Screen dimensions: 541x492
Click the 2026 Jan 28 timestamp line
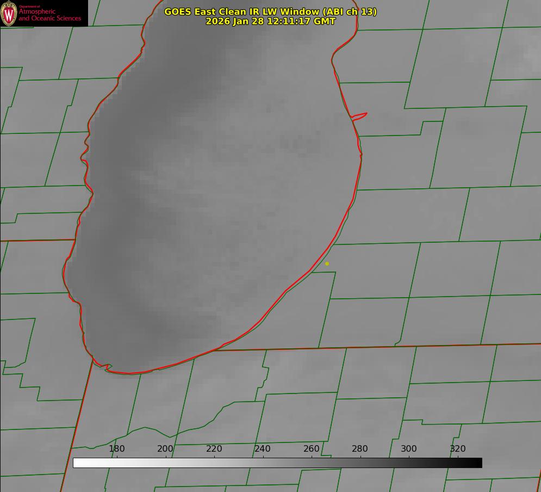click(270, 21)
